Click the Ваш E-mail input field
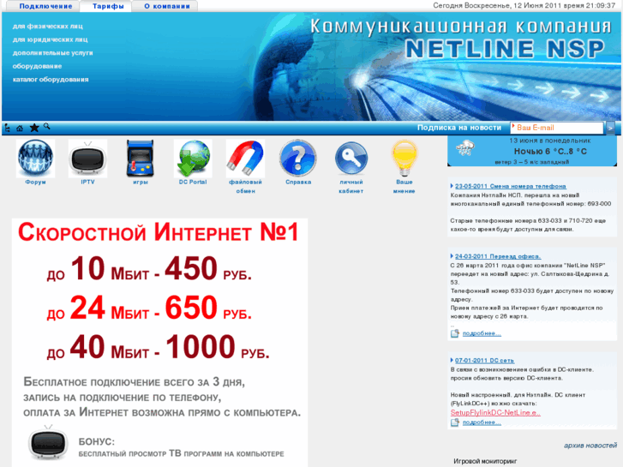Viewport: 623px width, 467px height. [557, 128]
